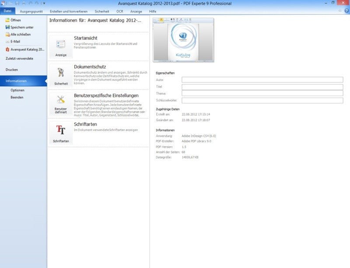Click the document preview thumbnail
The width and height of the screenshot is (350, 268).
183,40
